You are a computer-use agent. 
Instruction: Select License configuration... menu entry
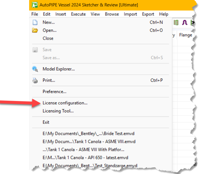[x=101, y=103]
